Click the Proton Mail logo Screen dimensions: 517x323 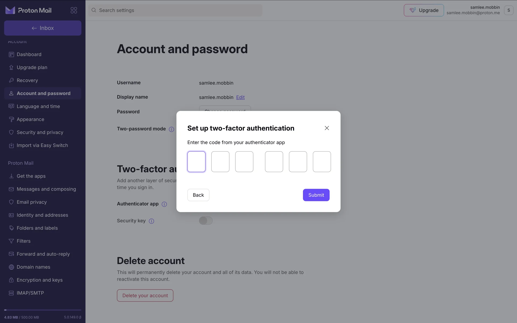point(29,10)
